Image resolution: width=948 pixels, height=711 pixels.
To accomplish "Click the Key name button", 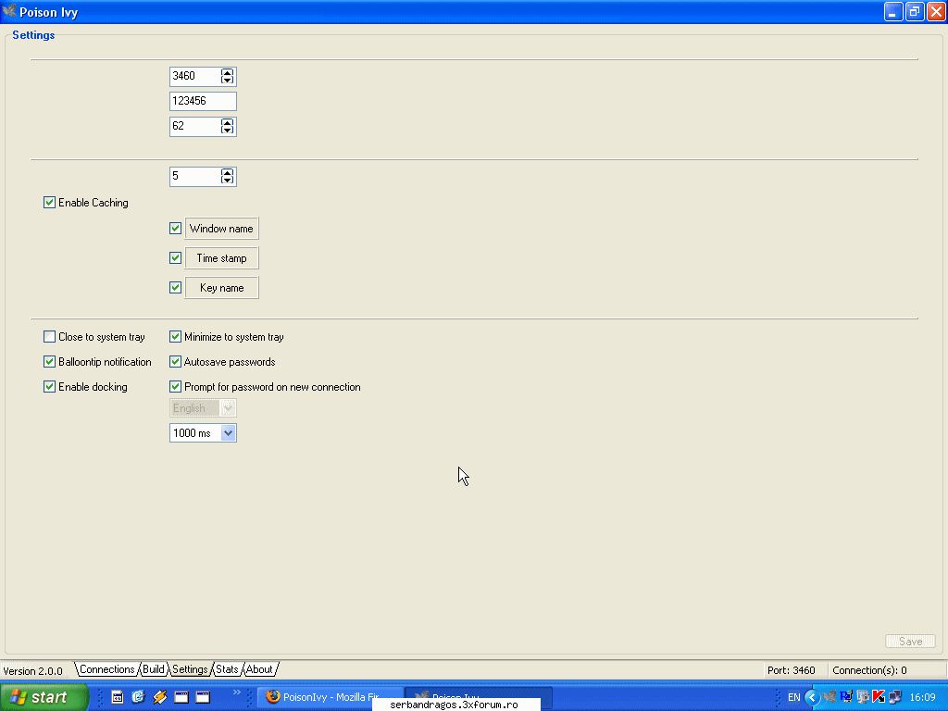I will (222, 288).
